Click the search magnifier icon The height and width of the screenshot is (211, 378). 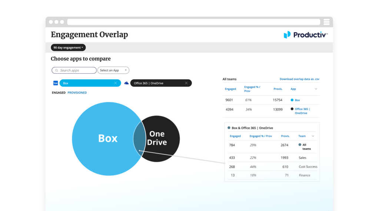tap(56, 70)
